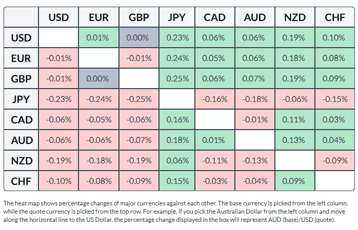Screen dimensions: 358x230
Task: Select the EUR row label on the left
Action: point(22,58)
